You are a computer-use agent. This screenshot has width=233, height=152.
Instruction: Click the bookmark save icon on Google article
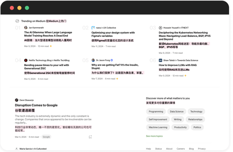pyautogui.click(x=90, y=137)
